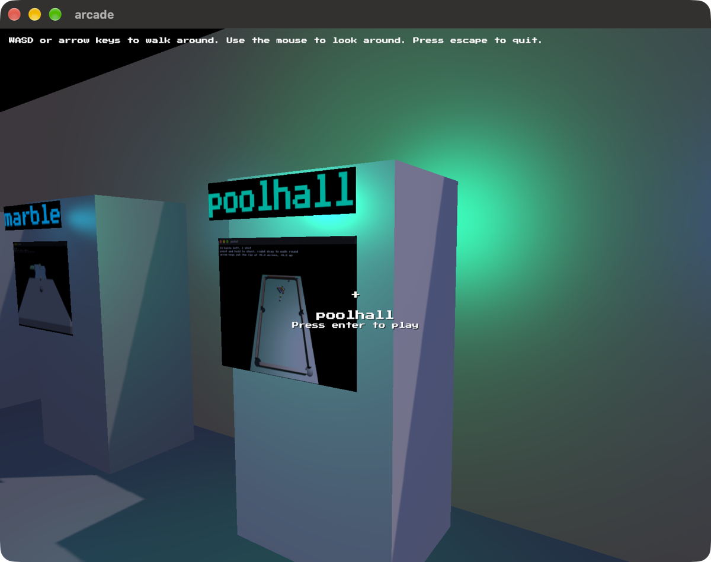Click the "Press enter to play" prompt

[355, 325]
